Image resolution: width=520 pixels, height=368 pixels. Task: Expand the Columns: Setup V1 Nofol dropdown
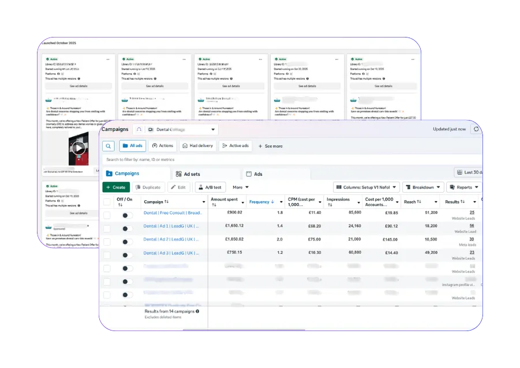366,187
